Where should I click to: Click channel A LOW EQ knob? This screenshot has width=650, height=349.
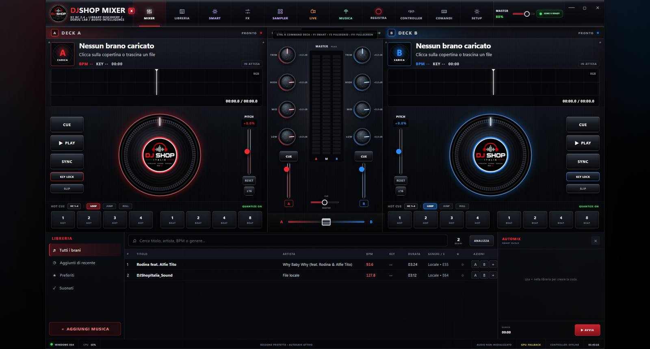(x=287, y=136)
